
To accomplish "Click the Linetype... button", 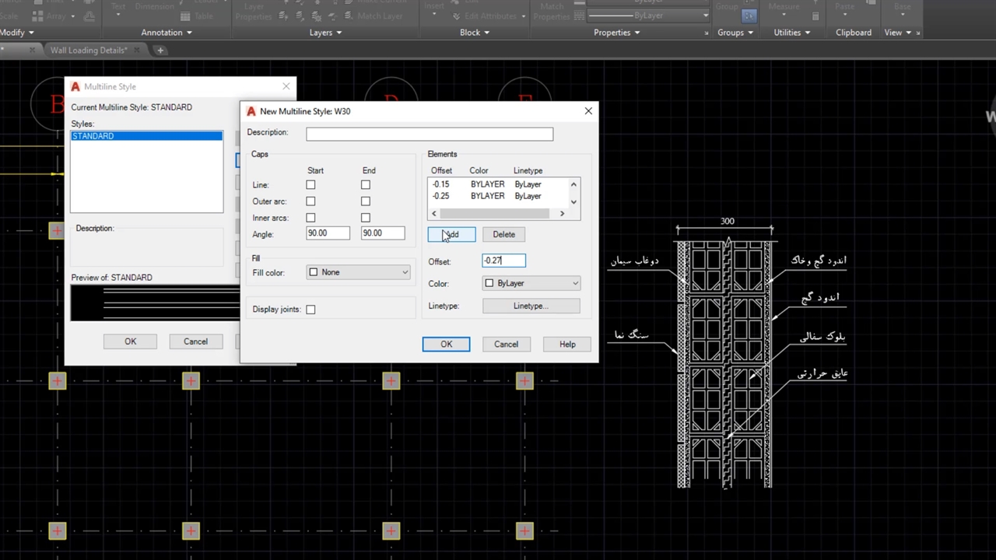I will point(531,306).
